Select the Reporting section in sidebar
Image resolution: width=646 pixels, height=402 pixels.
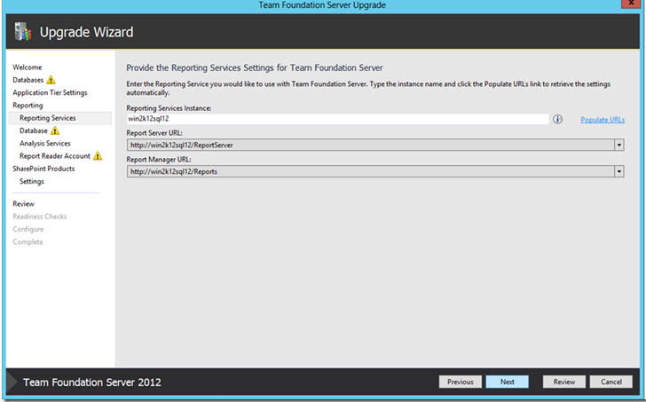(x=28, y=106)
